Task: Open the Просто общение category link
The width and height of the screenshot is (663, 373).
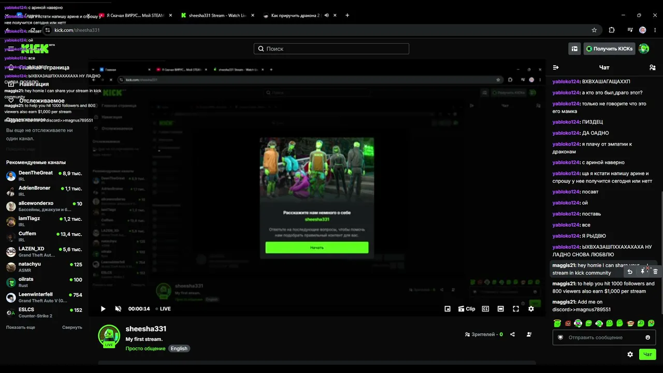Action: click(146, 349)
